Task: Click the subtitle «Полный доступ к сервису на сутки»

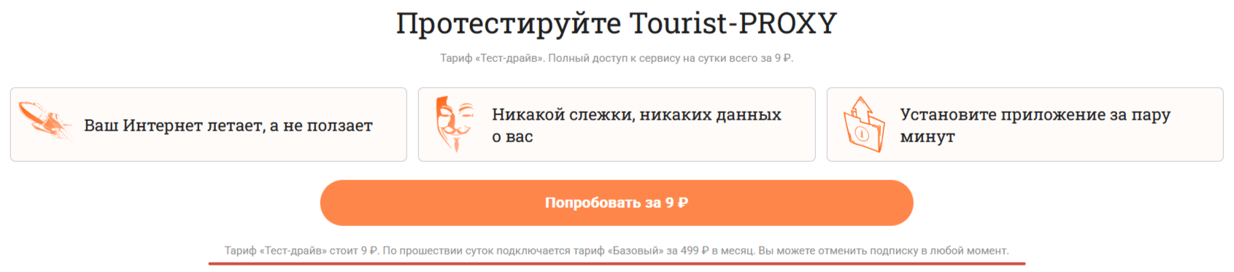Action: pyautogui.click(x=637, y=58)
